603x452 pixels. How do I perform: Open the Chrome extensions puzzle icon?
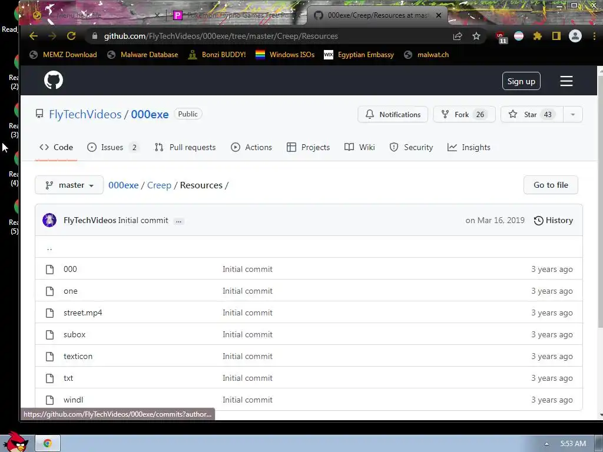(537, 36)
